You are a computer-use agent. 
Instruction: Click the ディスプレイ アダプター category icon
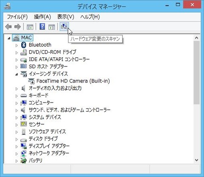(23, 146)
